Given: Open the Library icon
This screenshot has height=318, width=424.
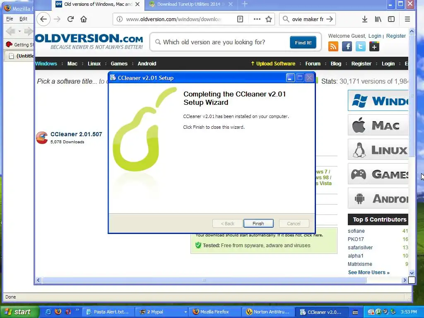Looking at the screenshot, I should coord(378,19).
